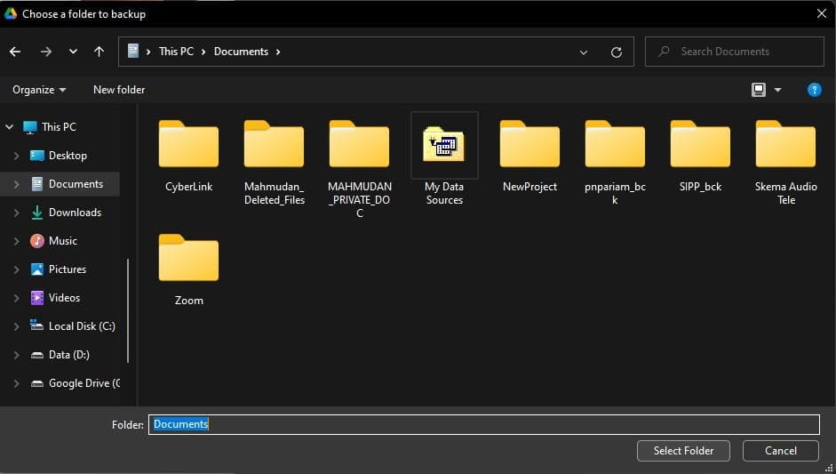836x474 pixels.
Task: Choose Pictures in the navigation pane
Action: click(x=67, y=269)
